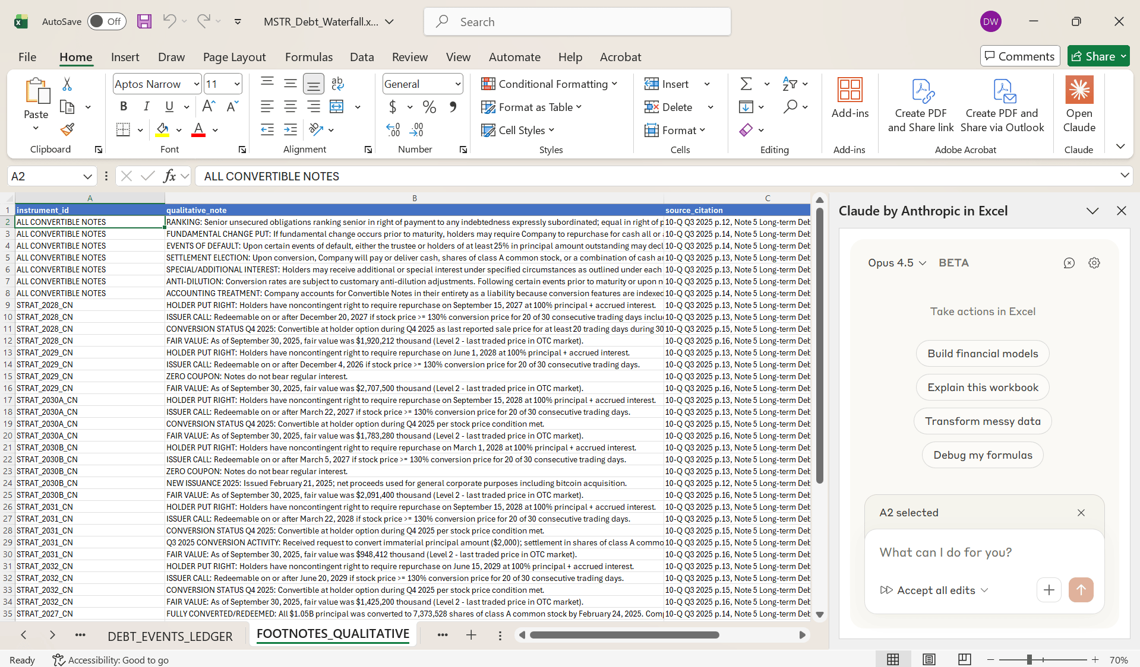Open the Formulas ribbon tab
Viewport: 1140px width, 667px height.
pos(308,57)
